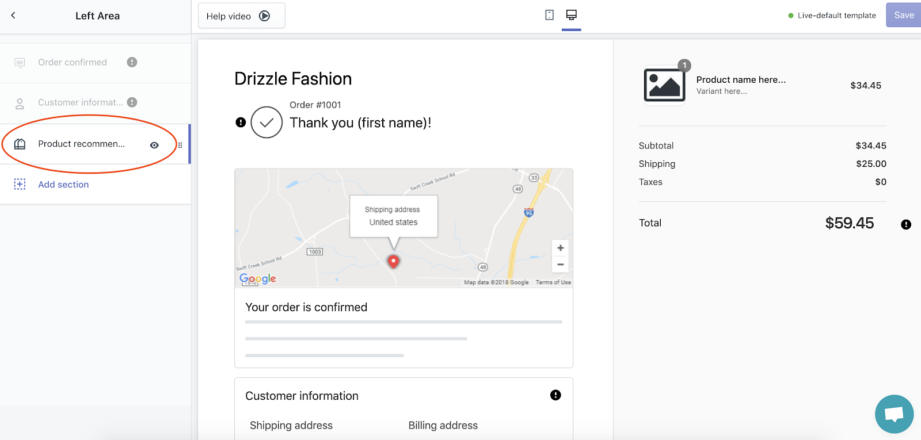
Task: Click Product name here text
Action: (741, 80)
